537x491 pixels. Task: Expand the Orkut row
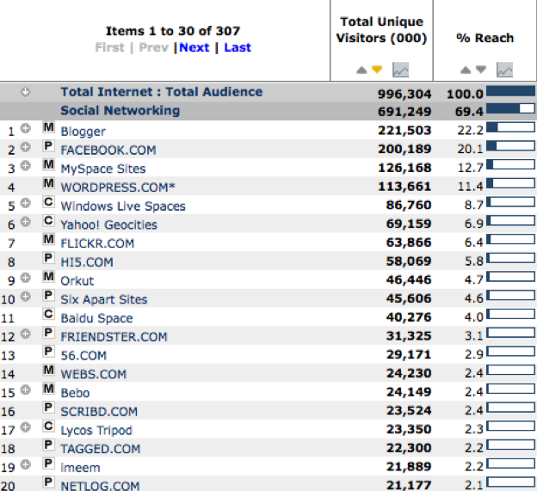coord(25,278)
